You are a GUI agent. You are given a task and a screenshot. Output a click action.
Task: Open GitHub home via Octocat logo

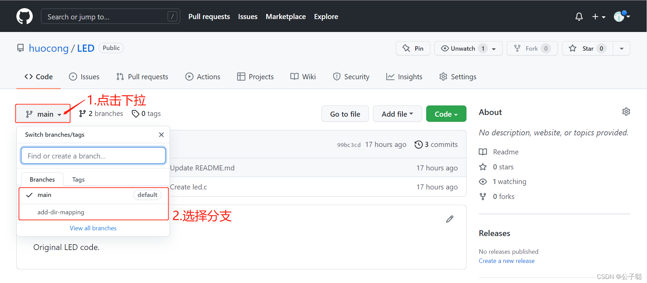[x=25, y=16]
